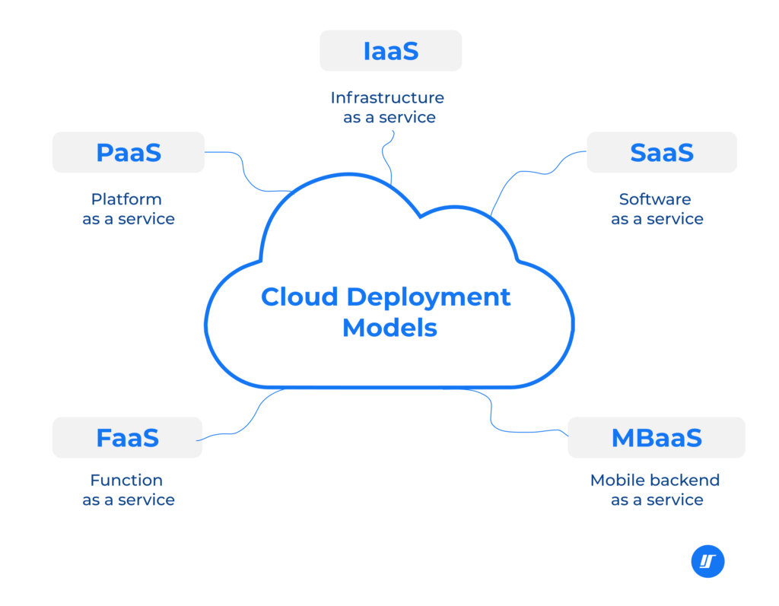The height and width of the screenshot is (606, 779).
Task: Click the gray rounded rectangle behind IaaS text
Action: pos(390,50)
